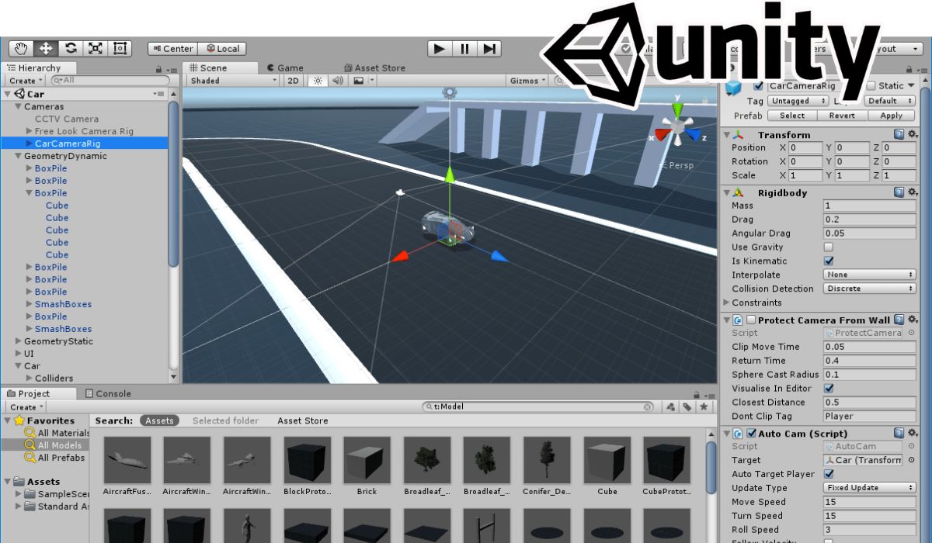Disable Is Kinematic checkbox
This screenshot has height=543, width=932.
coord(829,261)
